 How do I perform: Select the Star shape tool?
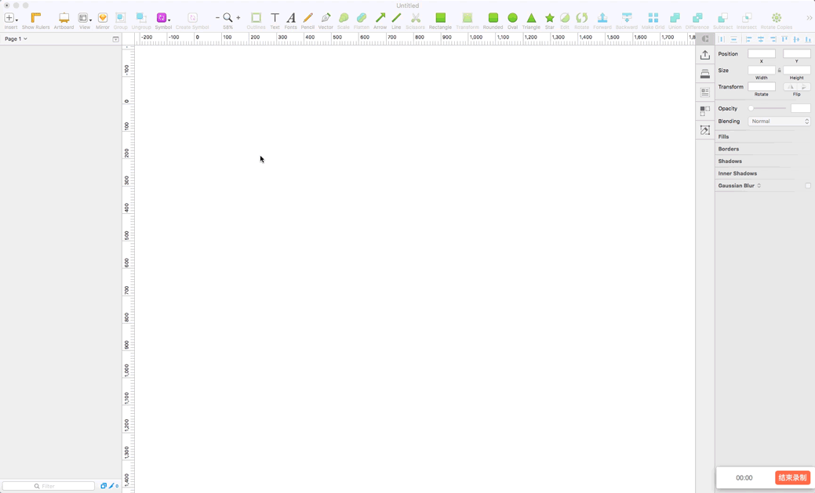pos(549,18)
